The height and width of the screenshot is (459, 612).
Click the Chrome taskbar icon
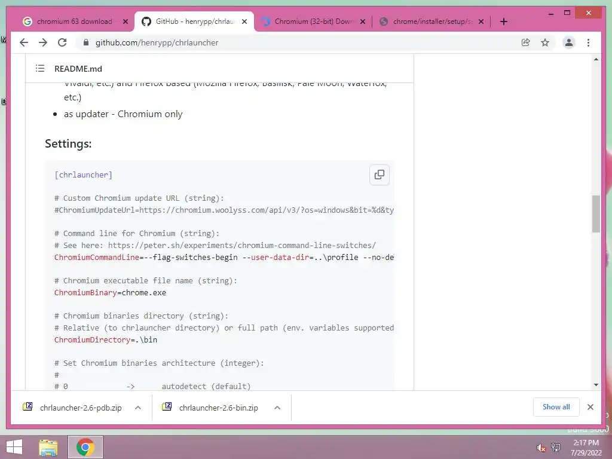click(x=85, y=447)
